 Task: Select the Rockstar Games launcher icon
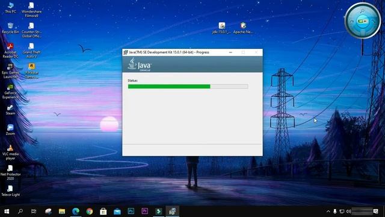31,71
